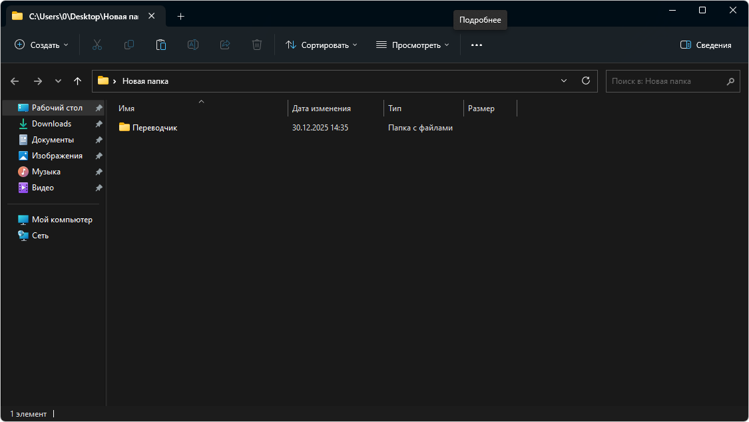This screenshot has height=422, width=749.
Task: Open the three-dots more options menu
Action: [x=476, y=45]
